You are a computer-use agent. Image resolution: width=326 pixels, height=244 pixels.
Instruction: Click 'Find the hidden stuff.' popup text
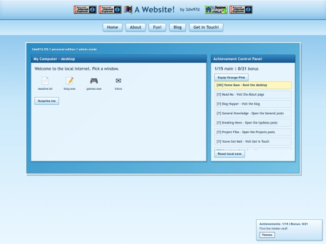[x=273, y=228]
